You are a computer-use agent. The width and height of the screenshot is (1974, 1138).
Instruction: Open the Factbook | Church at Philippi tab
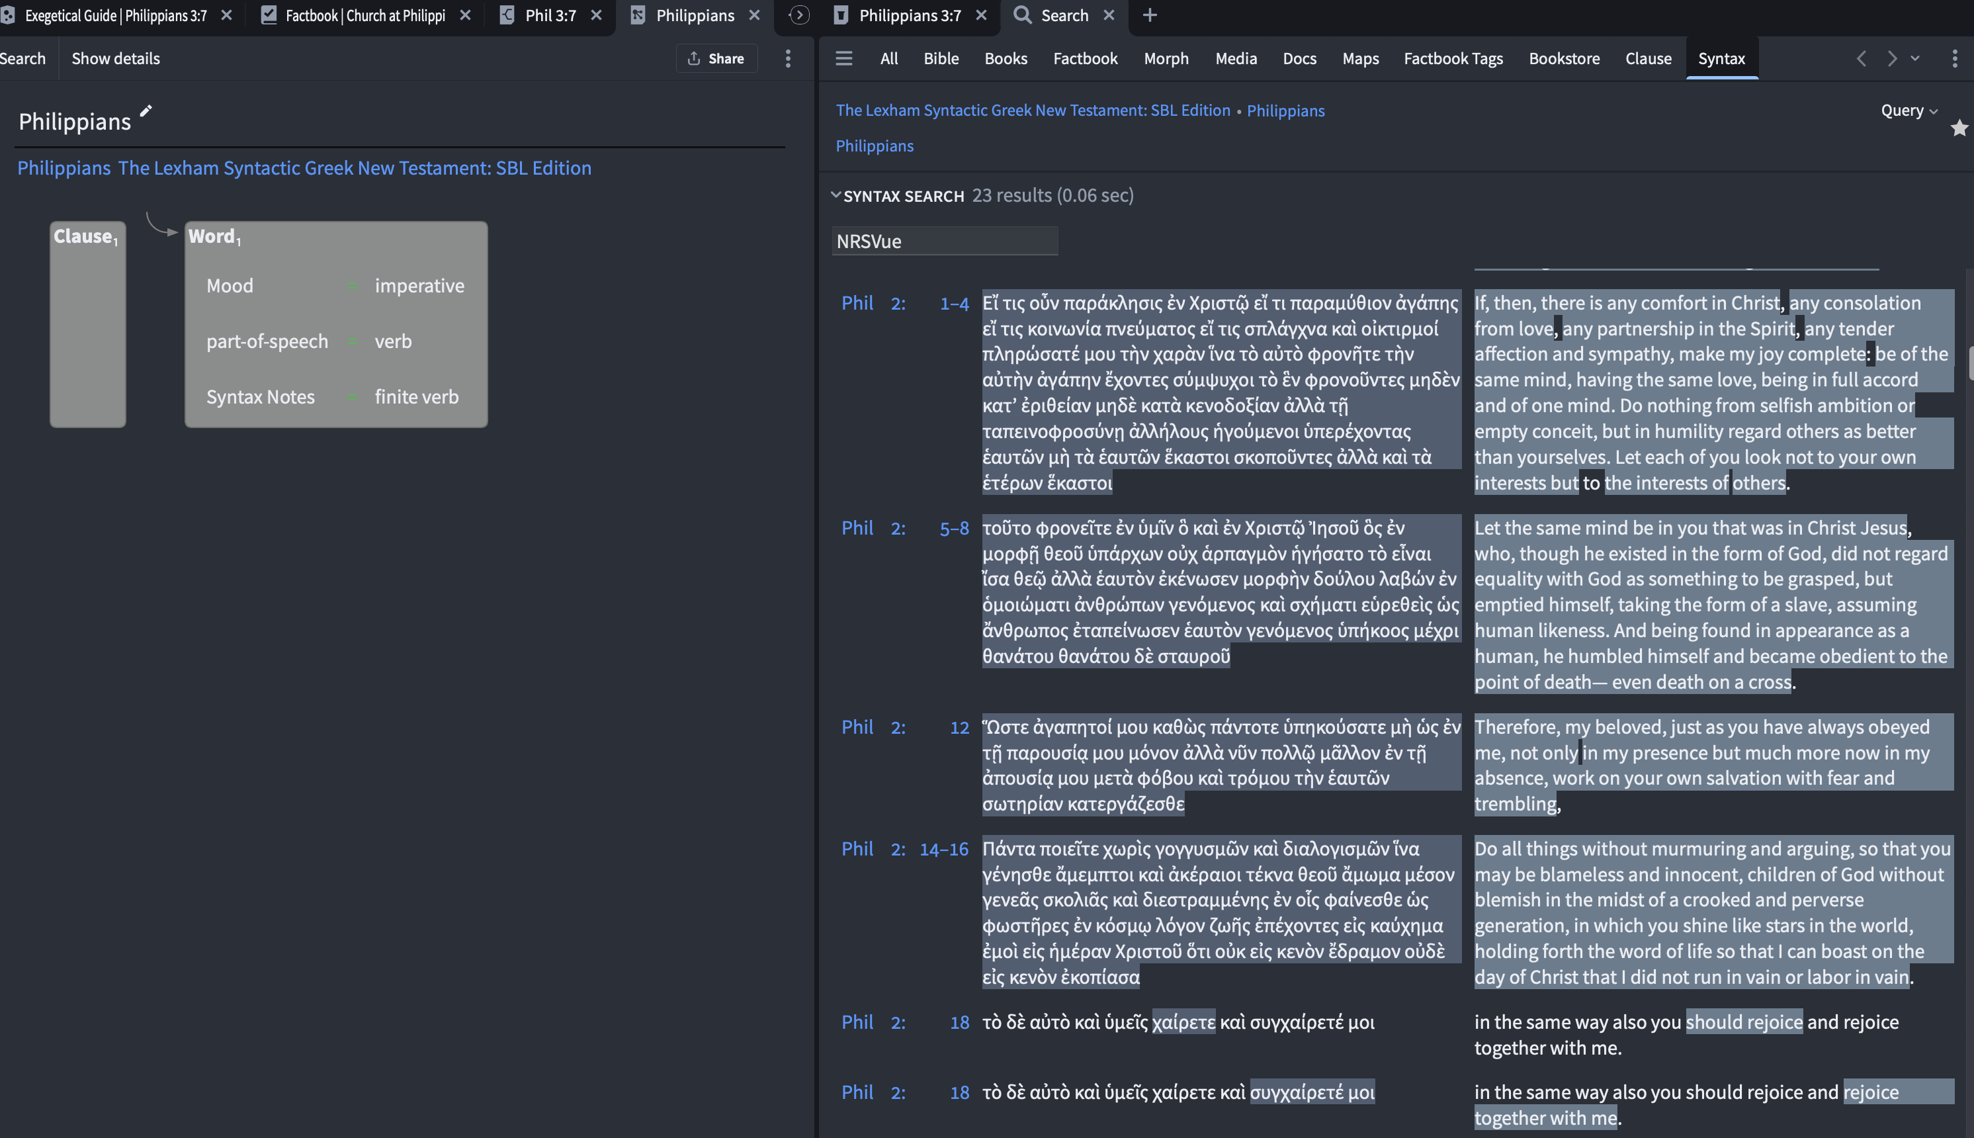(364, 16)
